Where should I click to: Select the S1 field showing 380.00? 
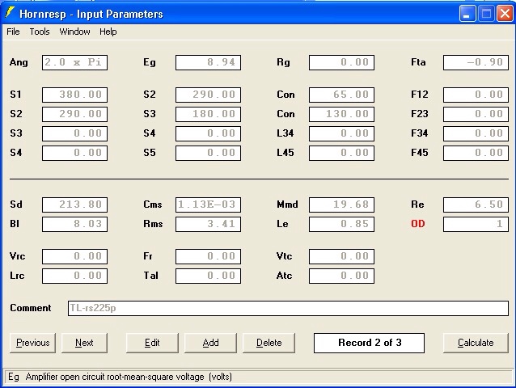tap(74, 95)
